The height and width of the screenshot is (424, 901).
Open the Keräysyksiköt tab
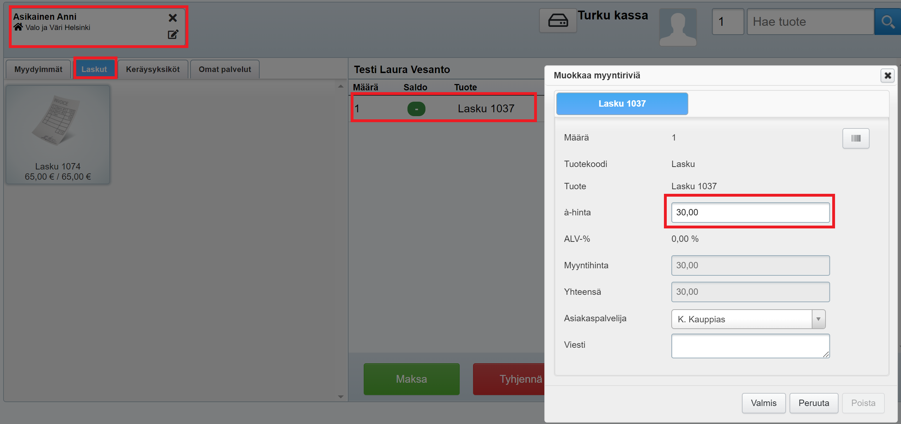(153, 69)
